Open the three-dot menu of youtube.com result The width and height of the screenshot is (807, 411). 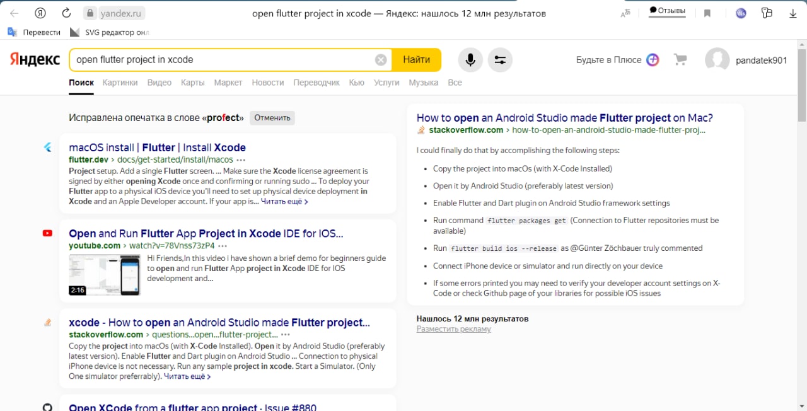(x=223, y=246)
